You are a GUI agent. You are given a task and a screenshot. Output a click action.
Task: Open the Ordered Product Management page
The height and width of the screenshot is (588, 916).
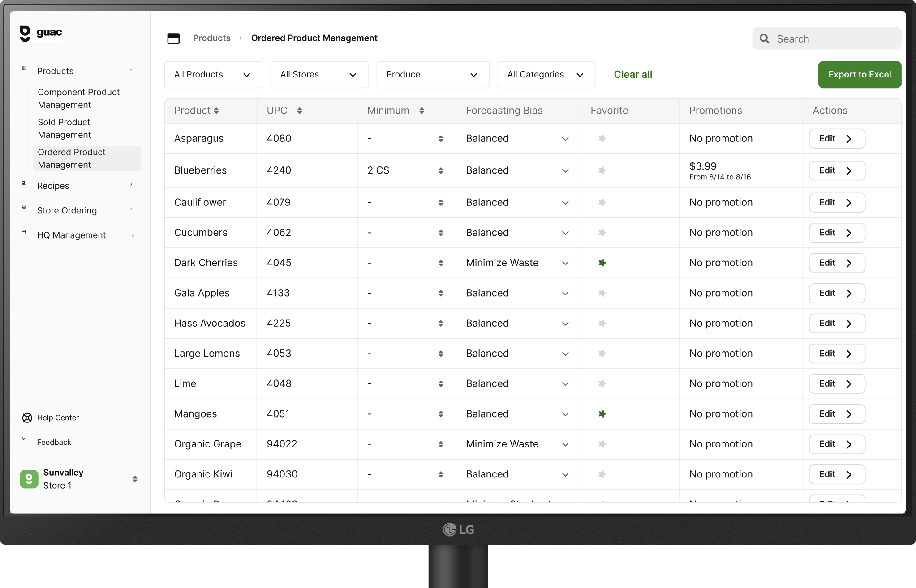click(72, 158)
